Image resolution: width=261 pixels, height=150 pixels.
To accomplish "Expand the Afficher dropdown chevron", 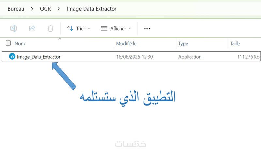I will 130,29.
